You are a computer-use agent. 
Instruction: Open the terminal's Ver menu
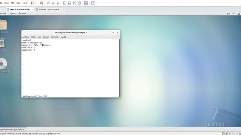[39, 37]
